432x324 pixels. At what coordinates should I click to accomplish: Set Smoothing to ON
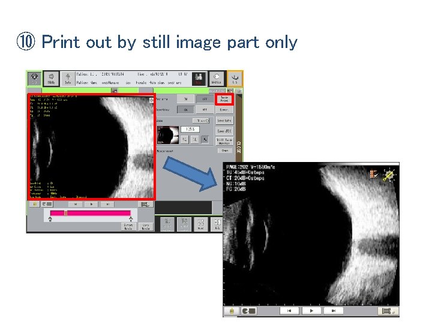tap(185, 110)
